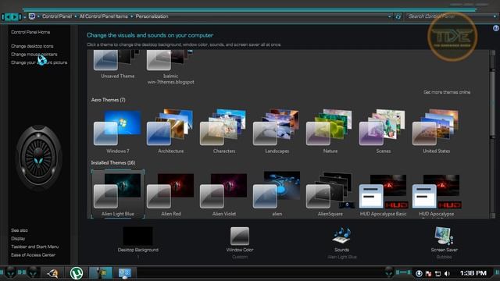Click Change desktop icons link
This screenshot has width=500, height=281.
(32, 46)
